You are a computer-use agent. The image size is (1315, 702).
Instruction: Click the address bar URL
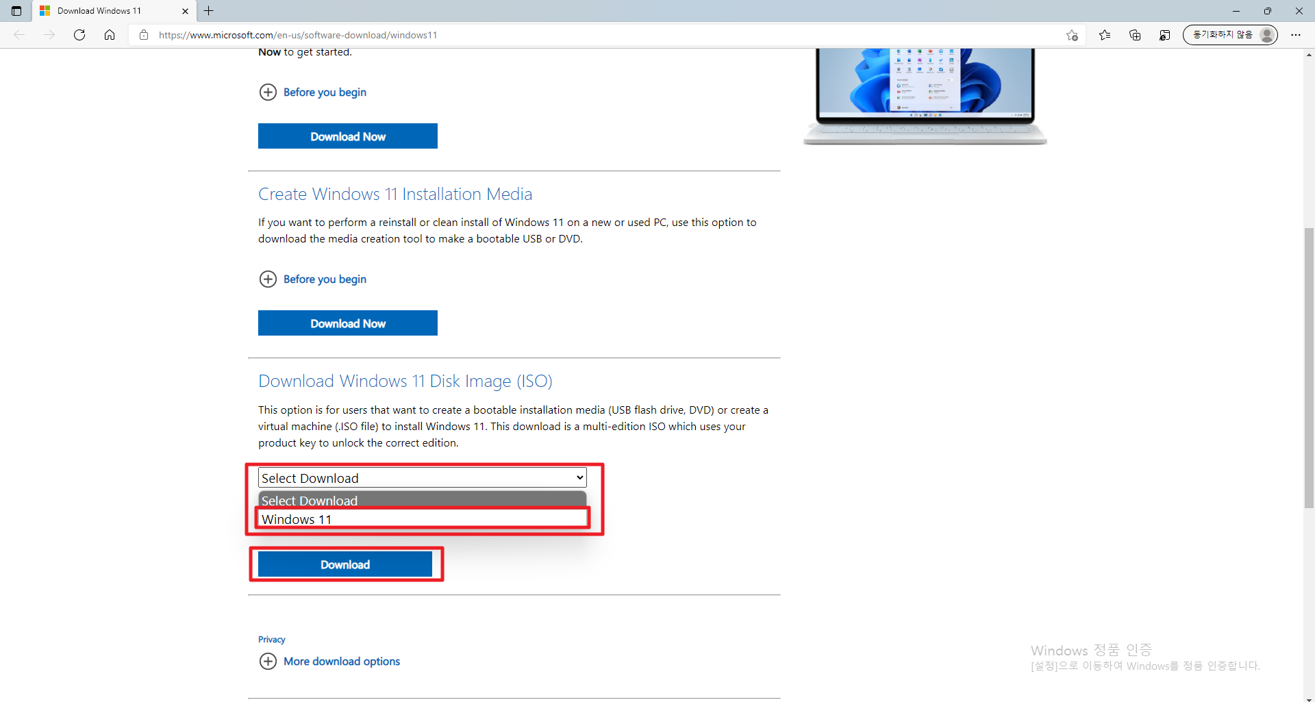(298, 35)
